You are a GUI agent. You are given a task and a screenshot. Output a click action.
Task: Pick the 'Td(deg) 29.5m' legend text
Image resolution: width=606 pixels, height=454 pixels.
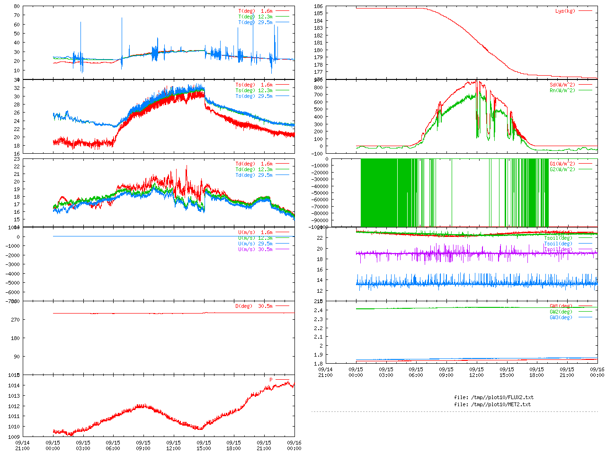pyautogui.click(x=254, y=175)
